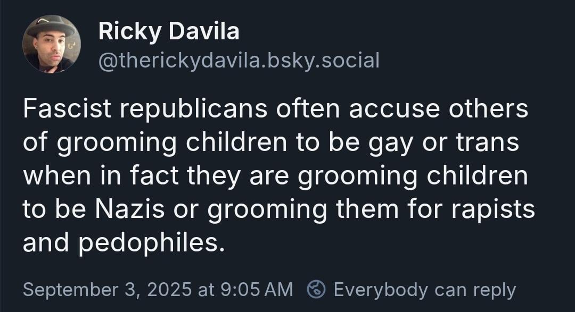Open Ricky Davila's profile avatar photo

point(51,44)
